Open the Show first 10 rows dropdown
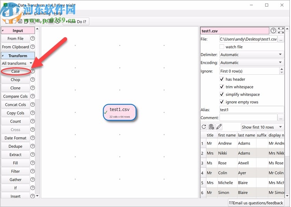The height and width of the screenshot is (207, 291). [262, 127]
